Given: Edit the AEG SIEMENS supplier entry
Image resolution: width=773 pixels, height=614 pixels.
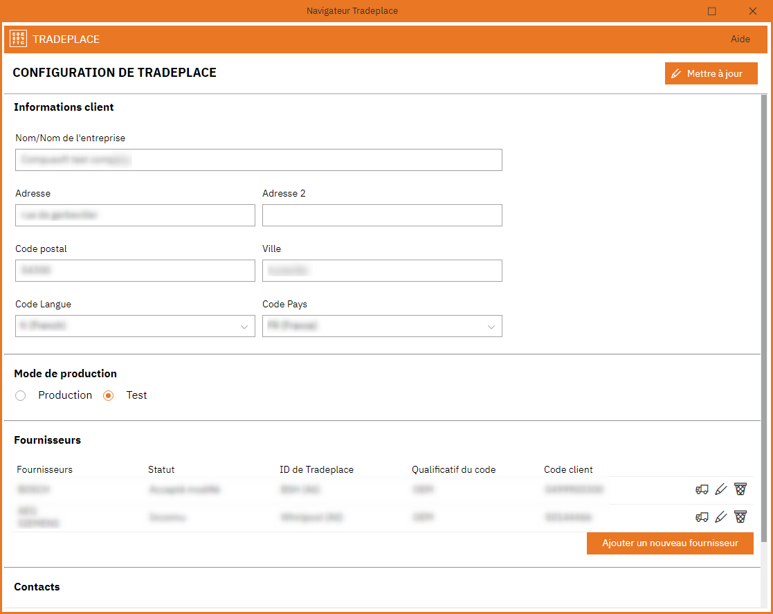Looking at the screenshot, I should coord(721,517).
